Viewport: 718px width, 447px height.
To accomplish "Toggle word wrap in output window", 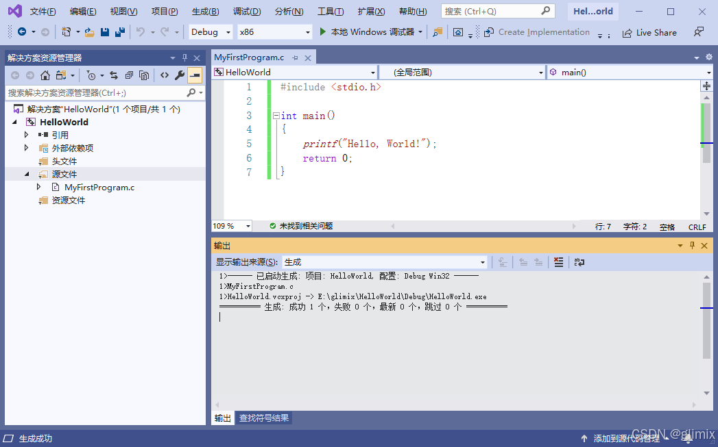I will coord(579,262).
